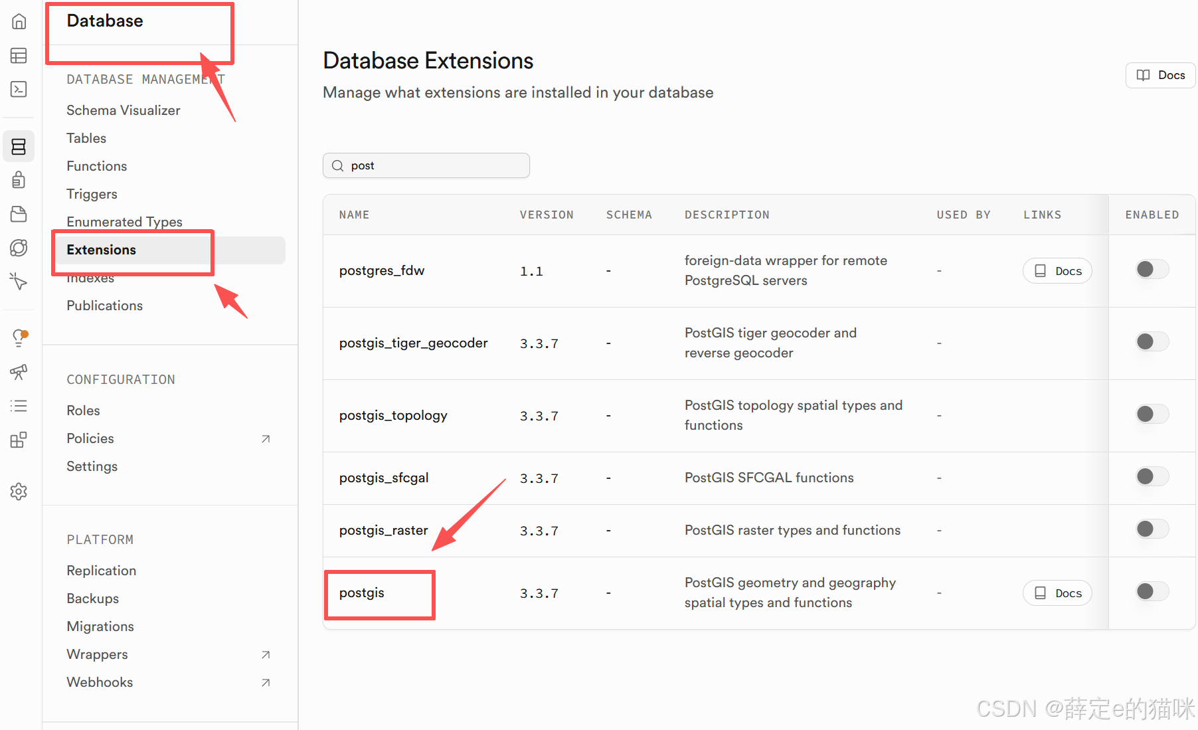Image resolution: width=1198 pixels, height=730 pixels.
Task: Open the Advisors lightbulb icon
Action: tap(19, 337)
